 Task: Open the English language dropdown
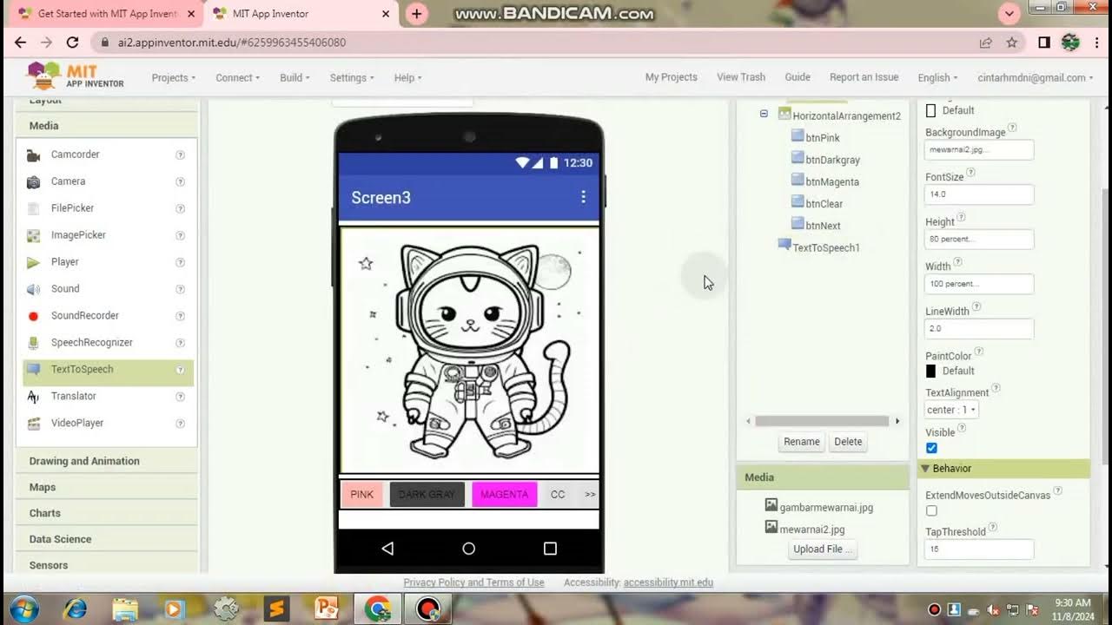(937, 77)
